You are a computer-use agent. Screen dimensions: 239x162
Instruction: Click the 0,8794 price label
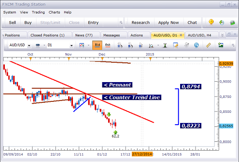(x=191, y=86)
